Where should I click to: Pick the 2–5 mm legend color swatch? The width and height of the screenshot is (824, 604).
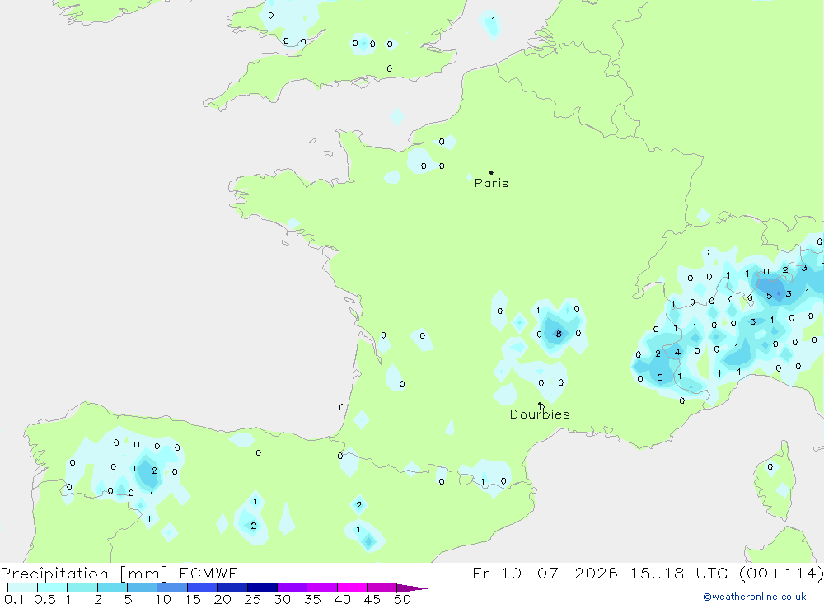[112, 588]
